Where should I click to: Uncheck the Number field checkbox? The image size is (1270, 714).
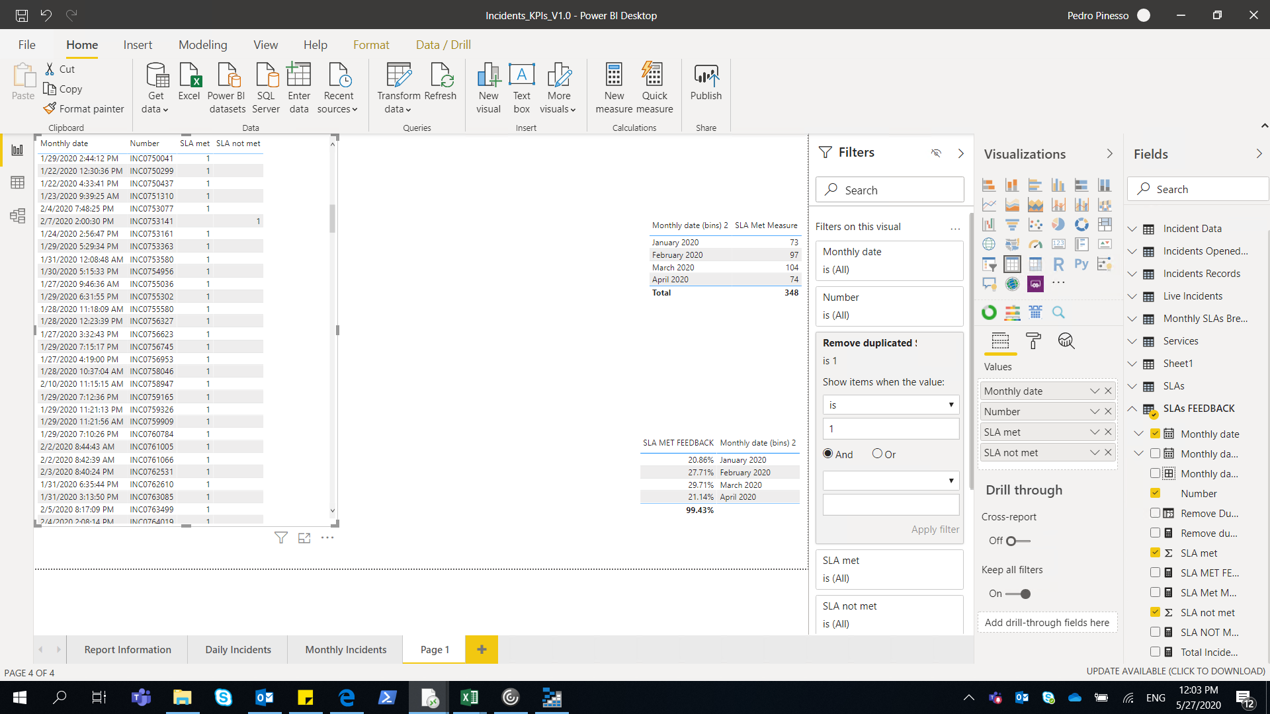(1155, 493)
